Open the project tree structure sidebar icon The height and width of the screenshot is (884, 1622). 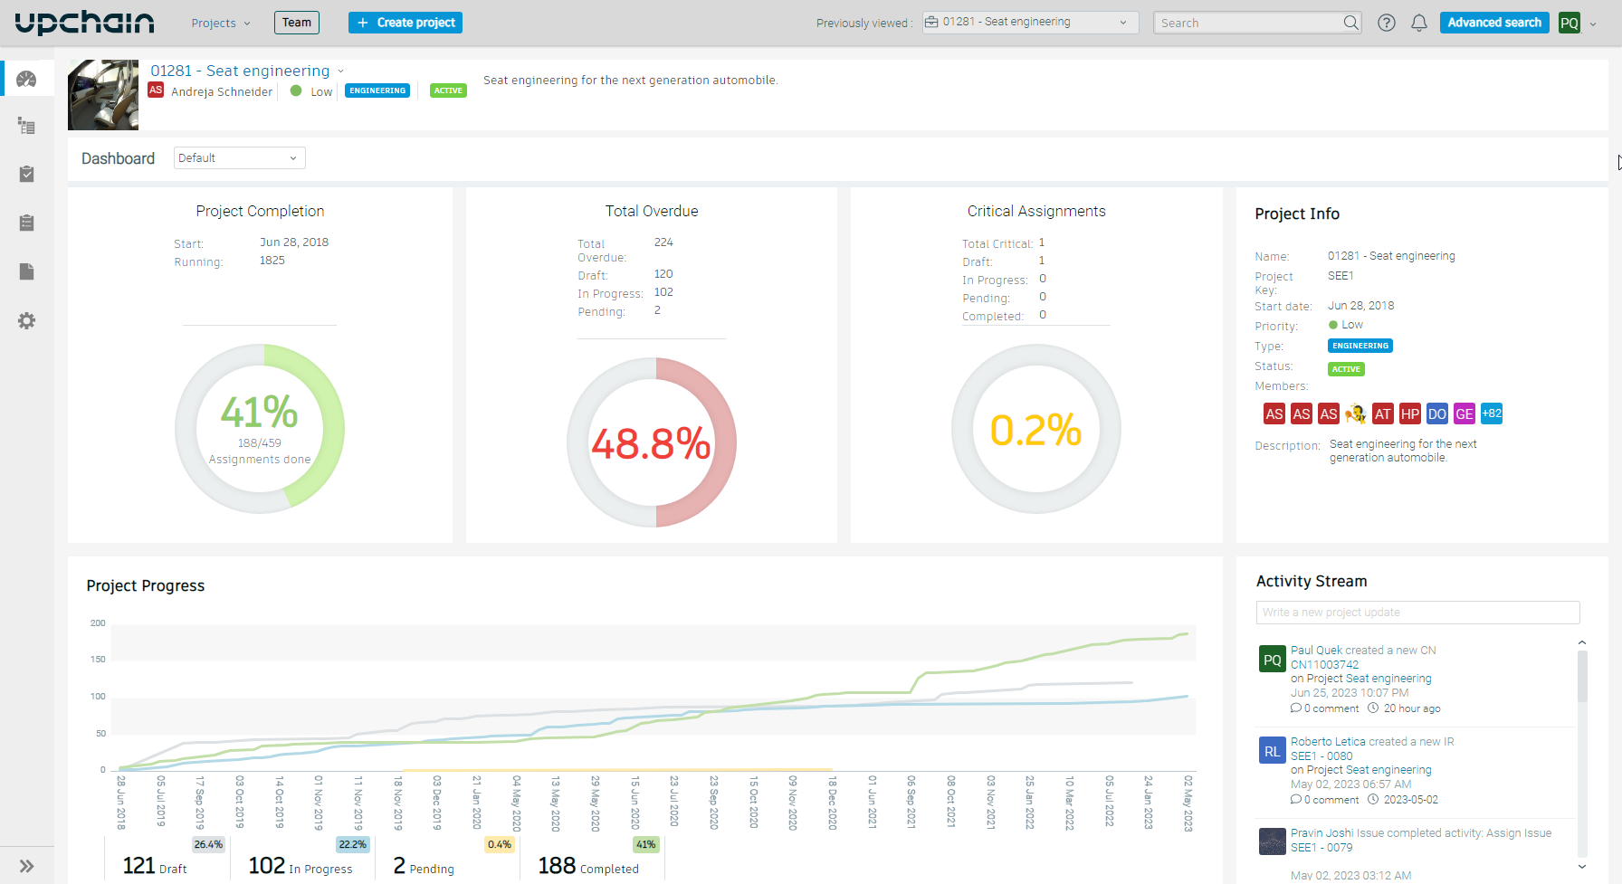[26, 126]
